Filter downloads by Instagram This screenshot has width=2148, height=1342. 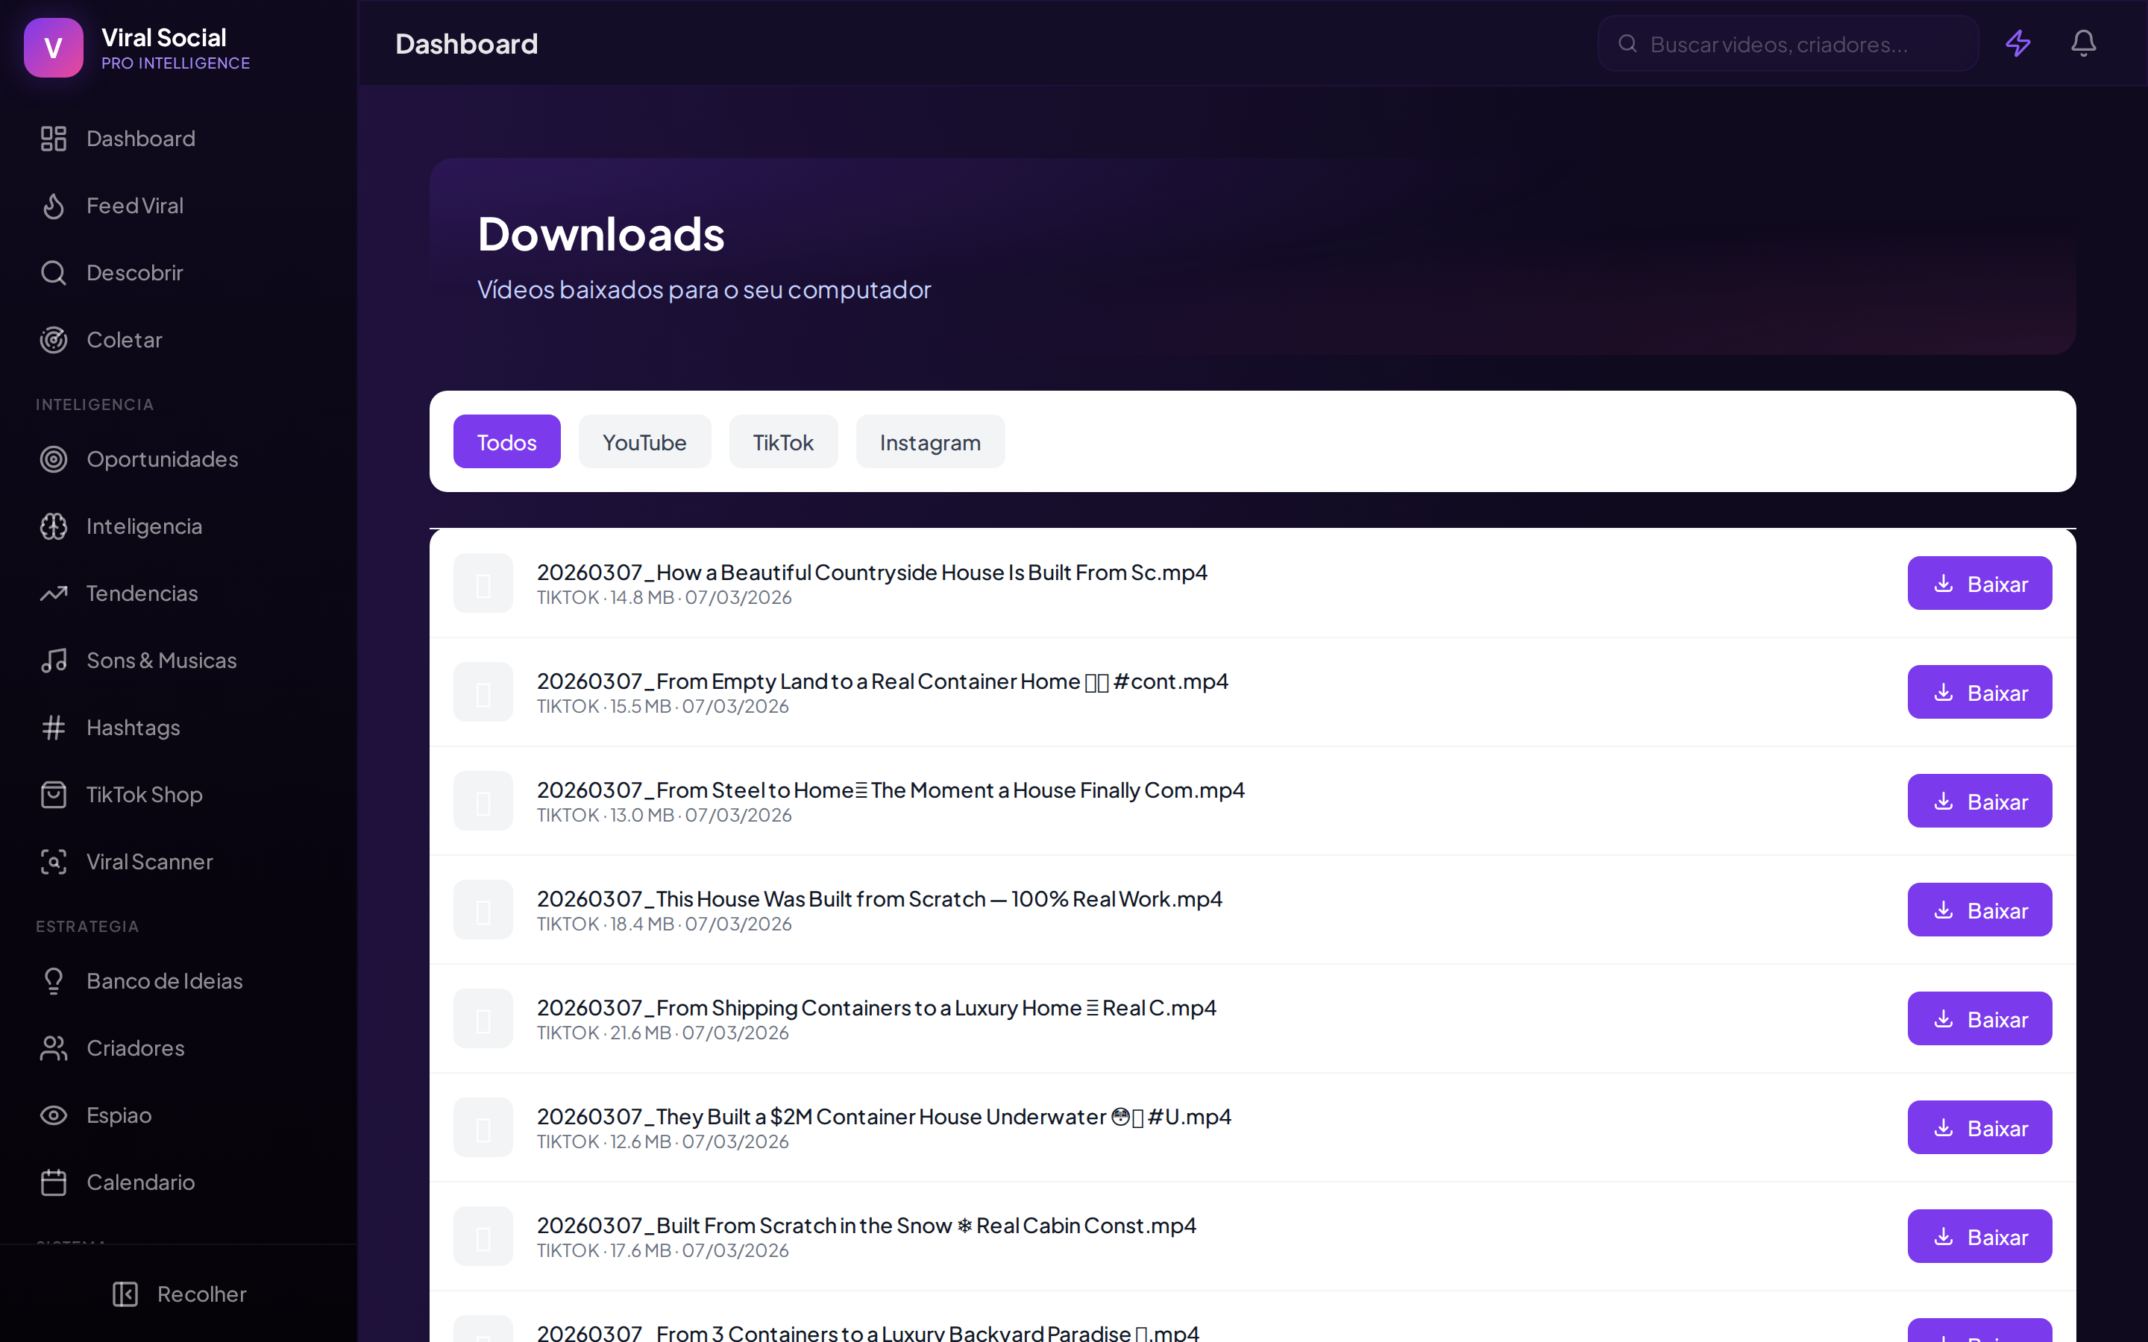tap(930, 441)
